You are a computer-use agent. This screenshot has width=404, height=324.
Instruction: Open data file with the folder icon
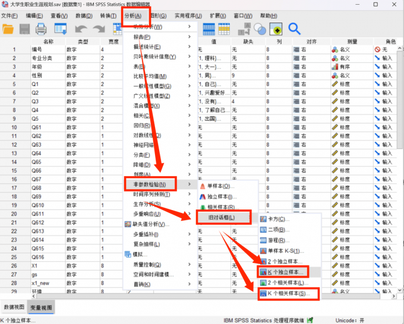tap(8, 29)
